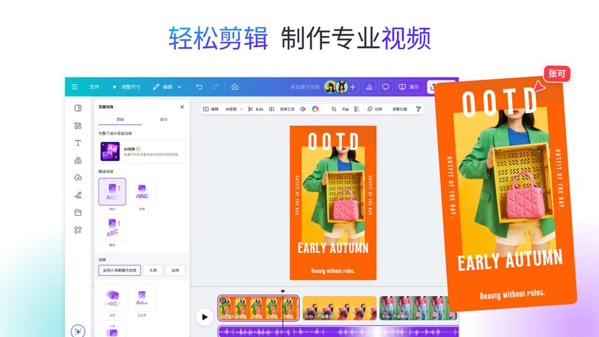This screenshot has height=337, width=599.
Task: Toggle transparency with the checkerboard icon
Action: click(357, 109)
